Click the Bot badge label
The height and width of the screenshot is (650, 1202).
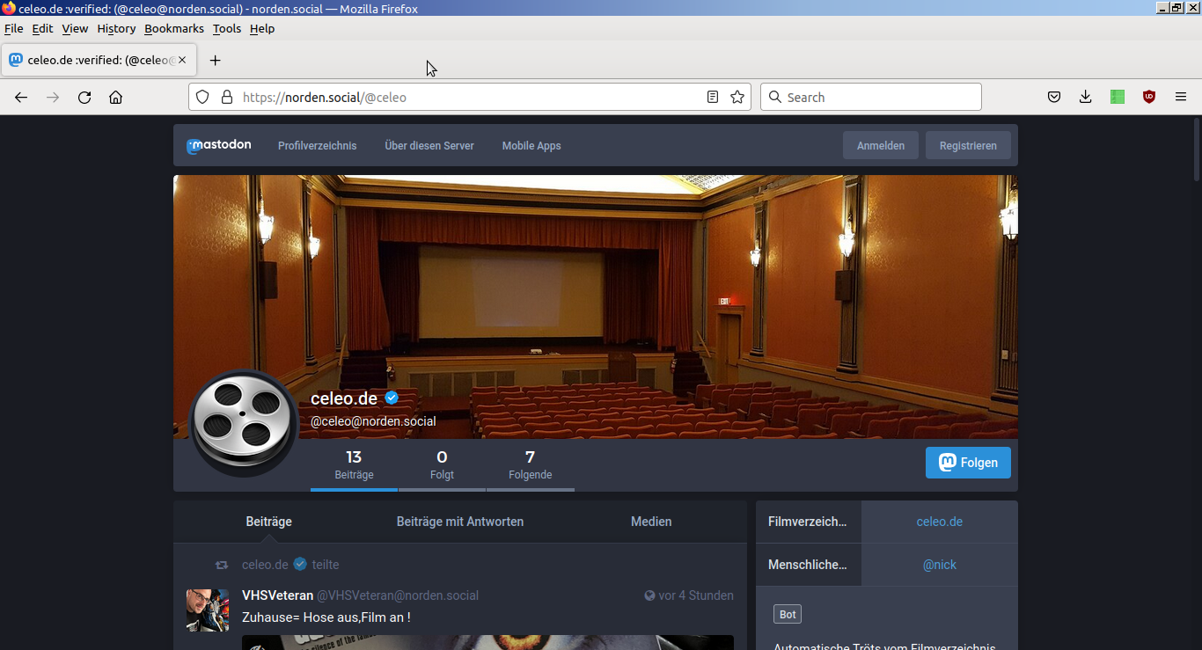[x=788, y=615]
